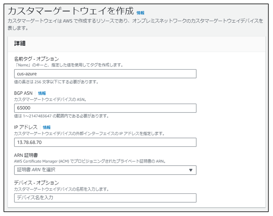Click the 名前タグ input containing cus-azure

click(105, 74)
